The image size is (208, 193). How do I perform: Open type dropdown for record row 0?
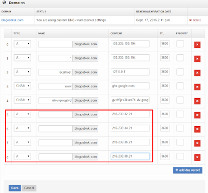[x=22, y=44]
